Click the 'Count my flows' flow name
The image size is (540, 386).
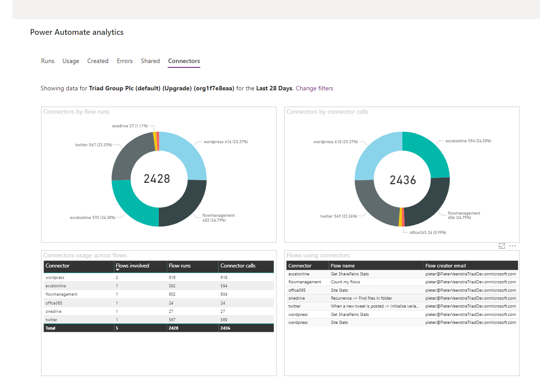[x=345, y=282]
